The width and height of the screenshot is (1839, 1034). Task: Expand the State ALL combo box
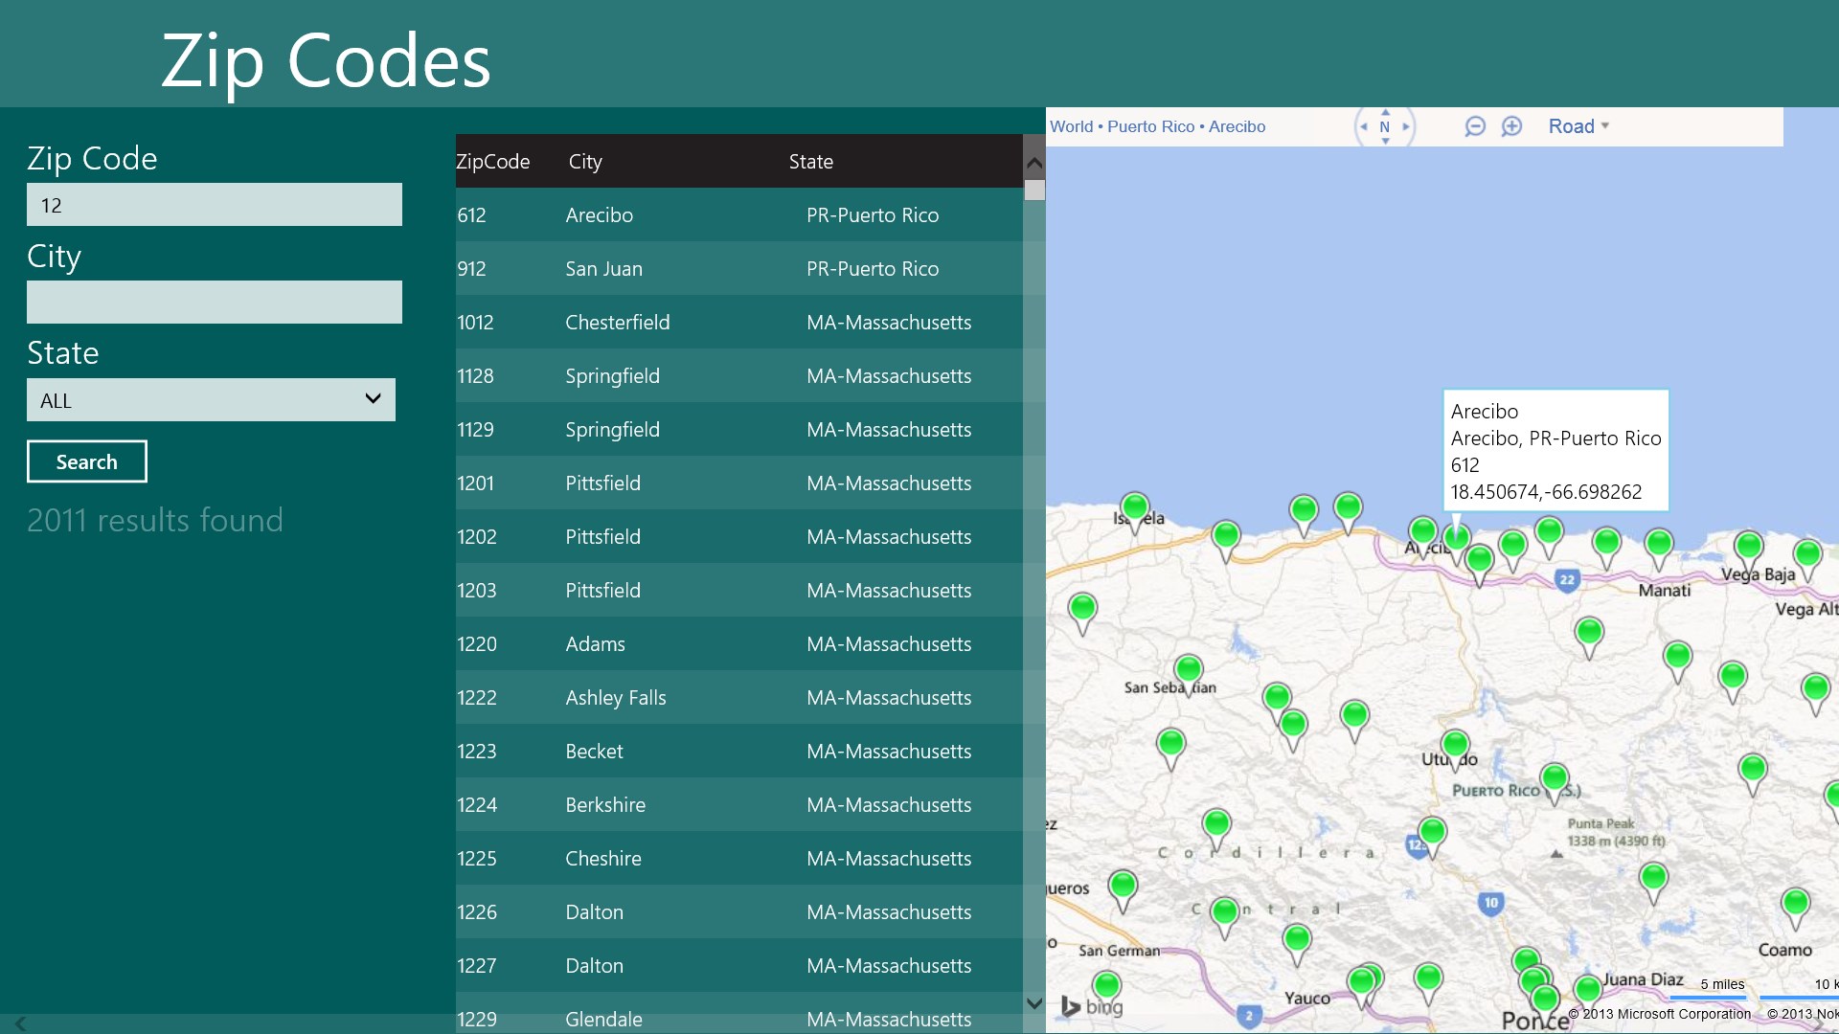click(211, 400)
